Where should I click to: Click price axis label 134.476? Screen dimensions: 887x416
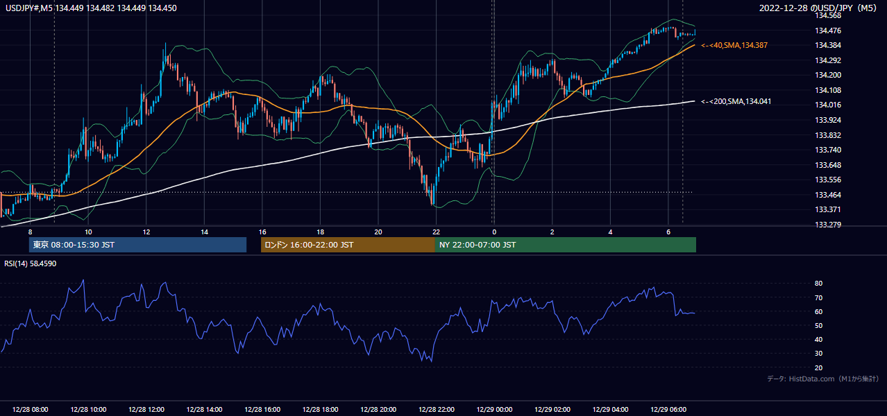829,31
